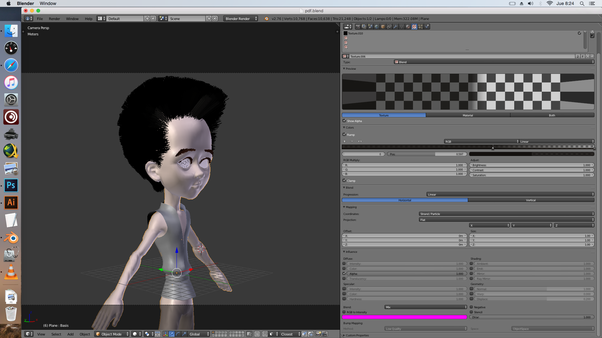This screenshot has height=338, width=602.
Task: Uncheck the Show Alpha checkbox
Action: (x=344, y=121)
